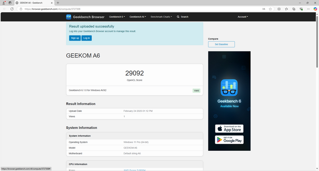The height and width of the screenshot is (171, 319).
Task: Click the Model row value GEEKOM A6
Action: (130, 148)
